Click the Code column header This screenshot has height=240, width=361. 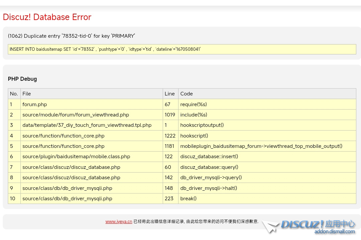[x=267, y=94]
